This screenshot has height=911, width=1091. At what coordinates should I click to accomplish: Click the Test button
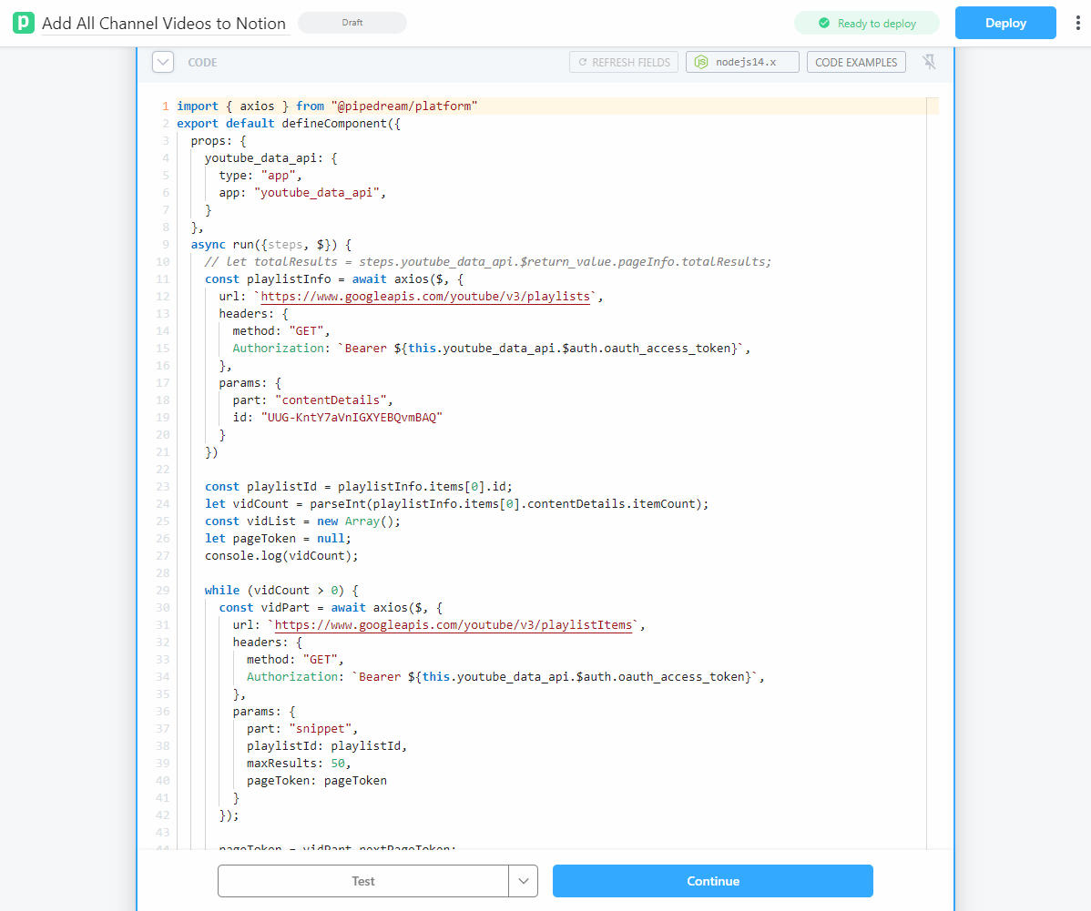pyautogui.click(x=363, y=881)
